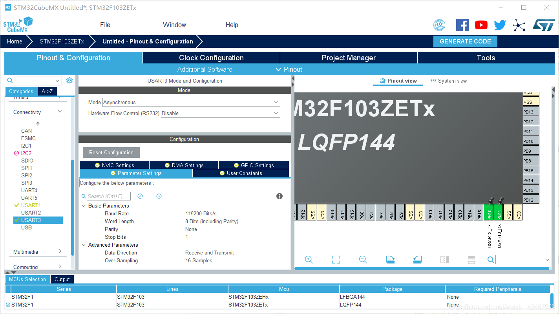Click the 10 years anniversary badge icon
The width and height of the screenshot is (559, 314).
pos(439,25)
